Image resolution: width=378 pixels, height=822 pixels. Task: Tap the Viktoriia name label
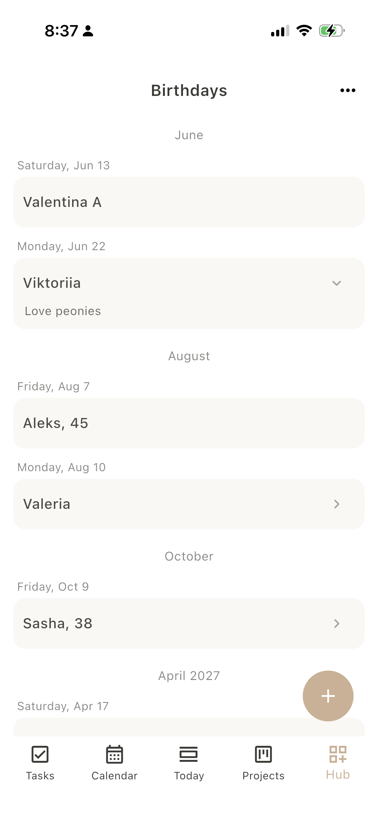point(52,283)
